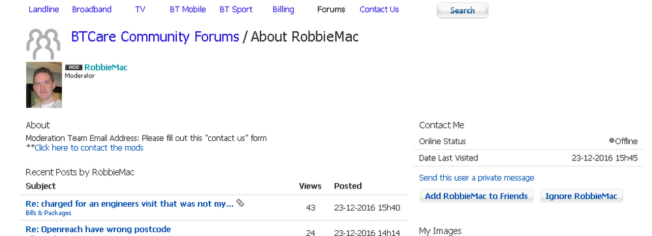Click the Contact Me heading
Screen dimensions: 652x236
(x=442, y=125)
